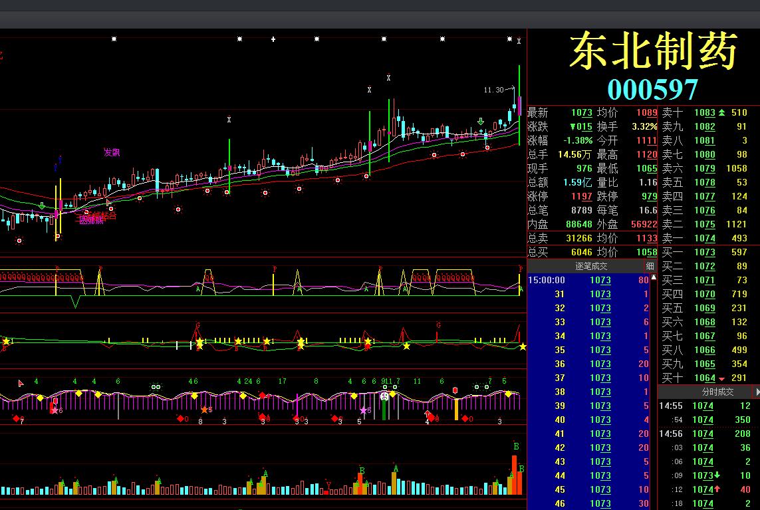Click the 细 detail button beside 逐笔成交
This screenshot has width=760, height=510.
(x=650, y=266)
